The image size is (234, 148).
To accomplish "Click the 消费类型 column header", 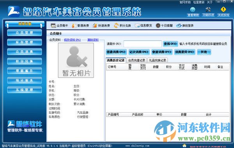I will tap(195, 67).
